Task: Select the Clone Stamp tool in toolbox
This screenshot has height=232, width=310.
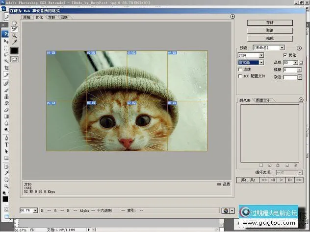Action: [6, 97]
